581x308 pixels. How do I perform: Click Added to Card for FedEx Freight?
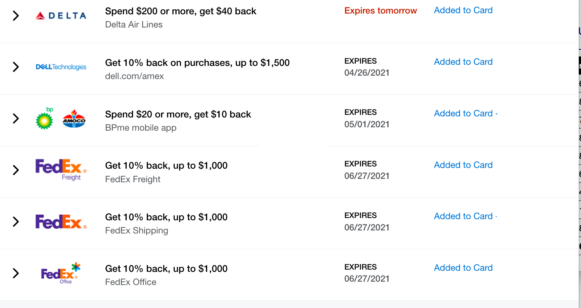(463, 165)
